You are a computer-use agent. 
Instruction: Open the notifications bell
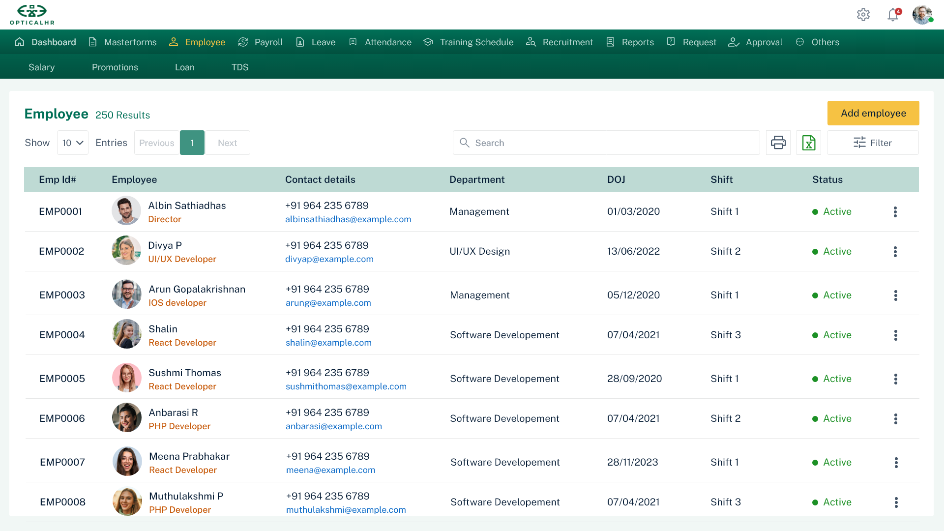pyautogui.click(x=893, y=15)
